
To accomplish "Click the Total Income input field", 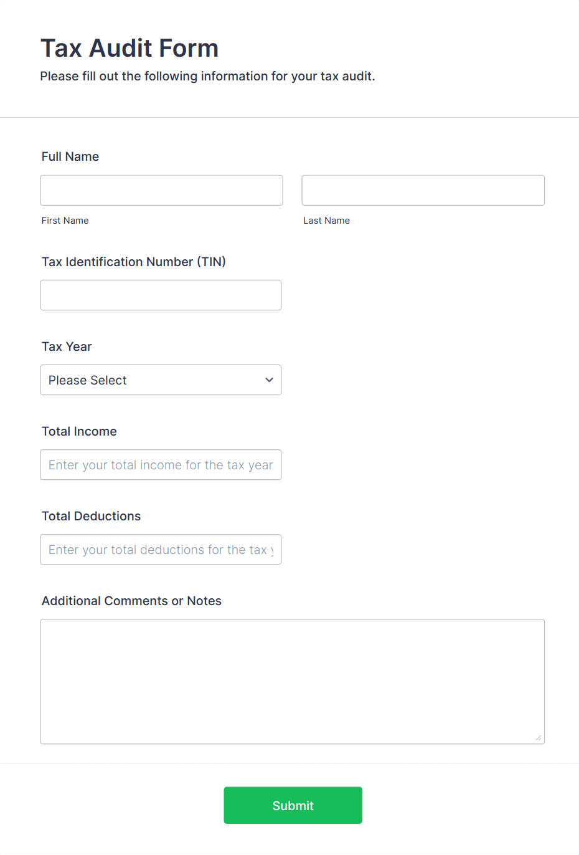I will pyautogui.click(x=161, y=465).
